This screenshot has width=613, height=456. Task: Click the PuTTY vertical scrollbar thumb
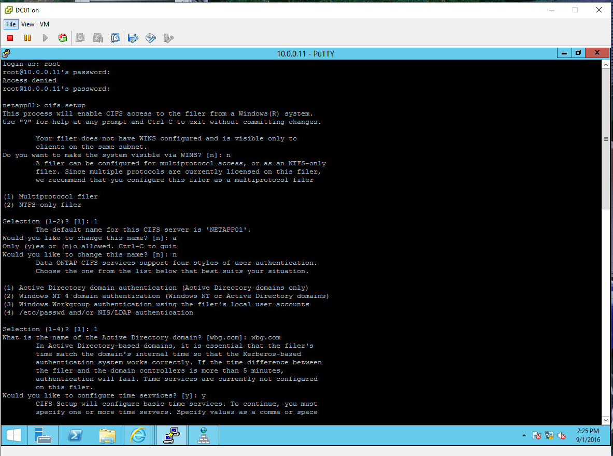point(606,139)
